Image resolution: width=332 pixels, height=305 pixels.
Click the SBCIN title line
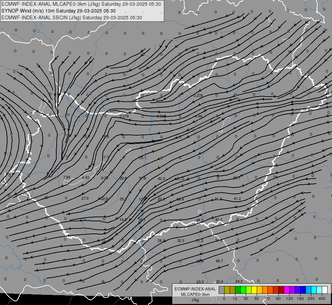point(72,18)
